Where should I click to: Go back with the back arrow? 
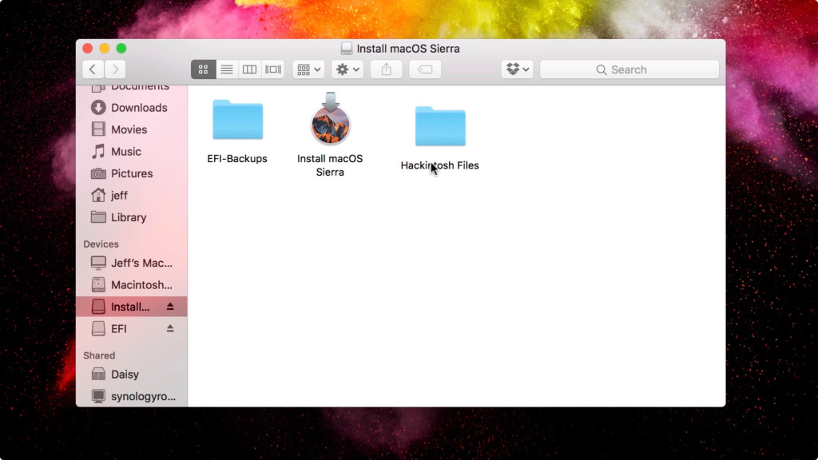[93, 69]
